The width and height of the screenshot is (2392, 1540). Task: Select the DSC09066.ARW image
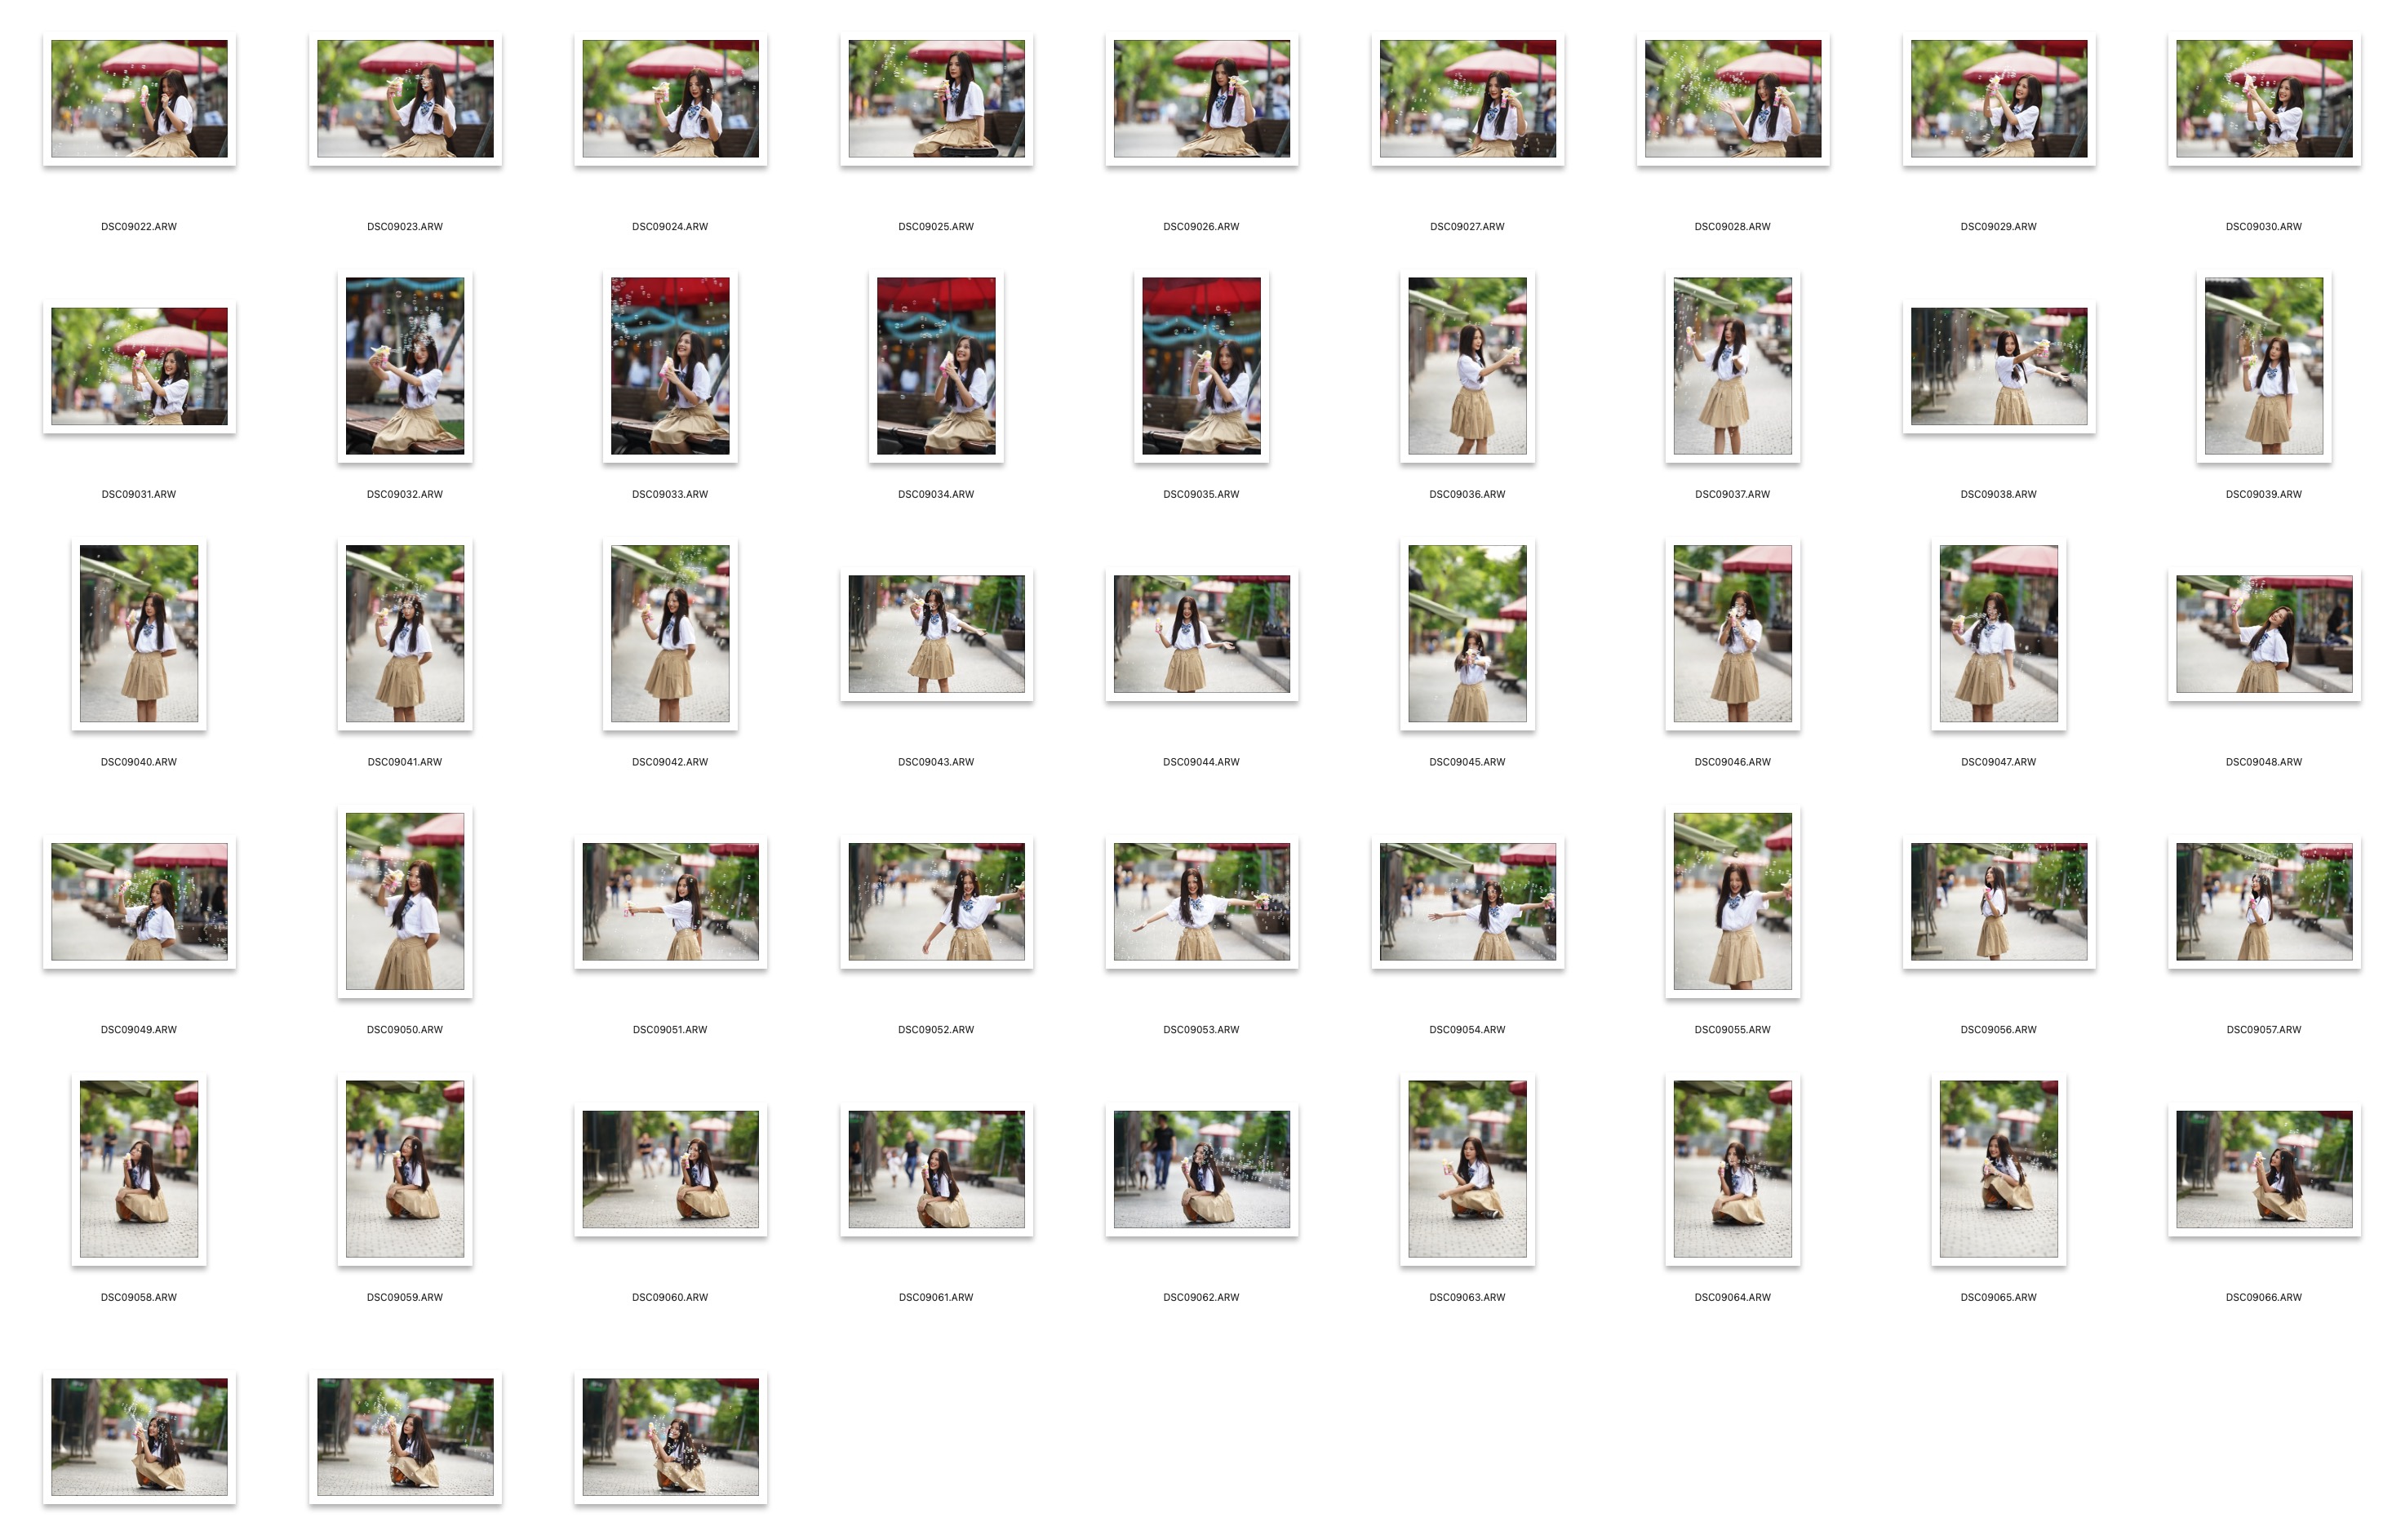point(2263,1168)
